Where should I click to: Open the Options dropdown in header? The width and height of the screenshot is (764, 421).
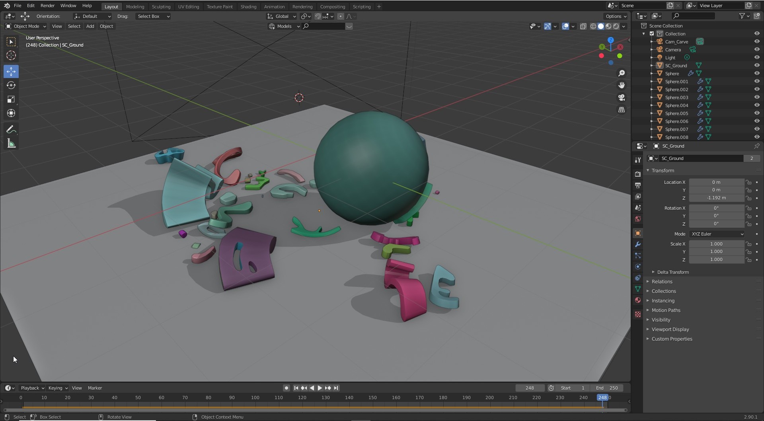616,16
